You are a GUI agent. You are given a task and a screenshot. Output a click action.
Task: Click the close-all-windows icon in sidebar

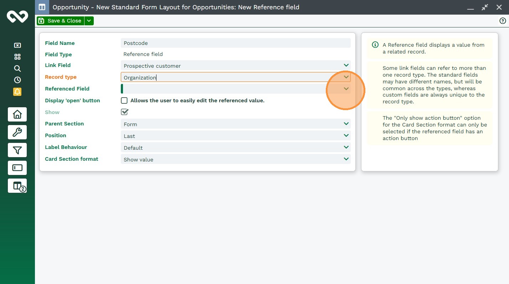[17, 45]
